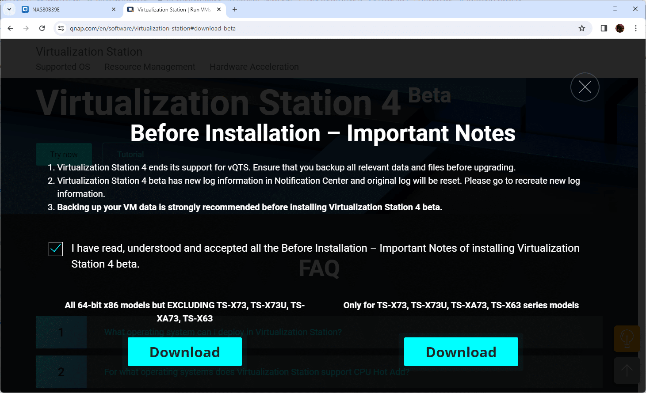The width and height of the screenshot is (646, 393).
Task: Bookmark this page with the star icon
Action: tap(582, 28)
